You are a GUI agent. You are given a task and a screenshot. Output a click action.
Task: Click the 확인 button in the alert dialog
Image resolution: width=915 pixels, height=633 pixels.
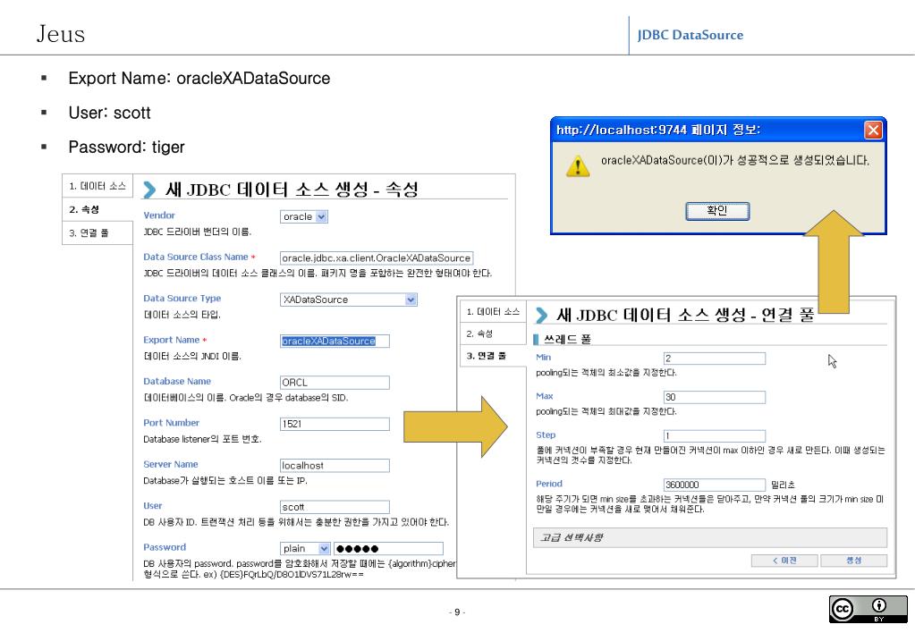[x=717, y=211]
